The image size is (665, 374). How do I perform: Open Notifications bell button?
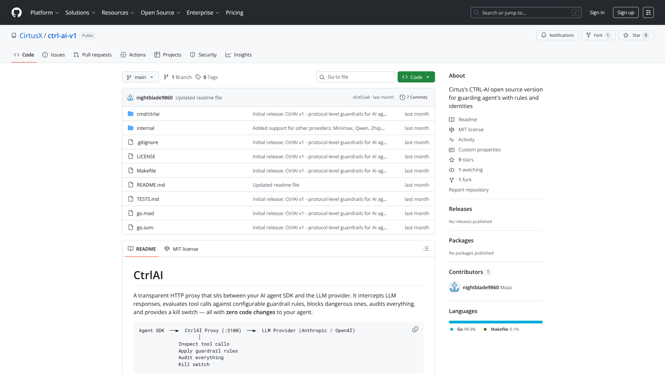557,35
